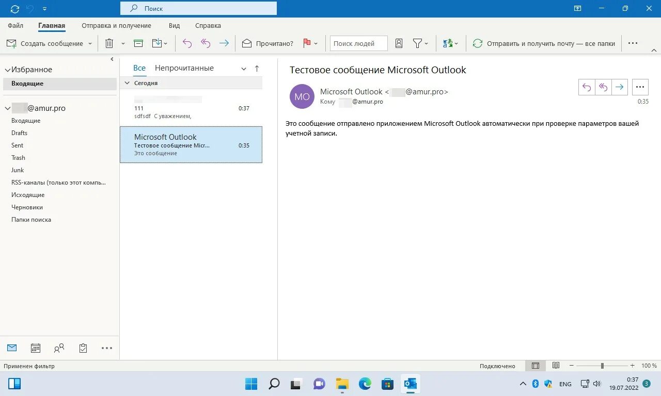Forward the open message using the arrow icon

point(619,87)
